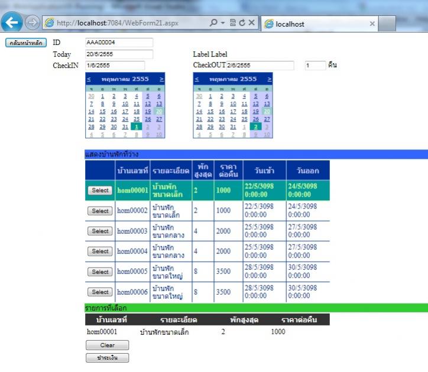Select day 20 in the CheckIN calendar
Viewport: 428px width, 372px height.
tap(159, 111)
